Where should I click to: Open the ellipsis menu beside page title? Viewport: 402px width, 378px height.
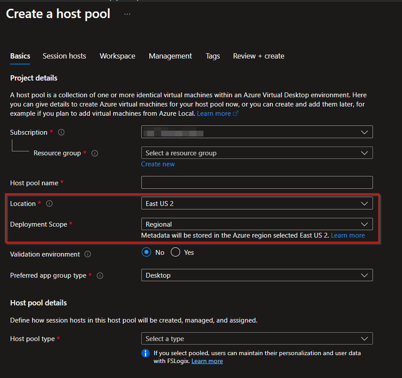[127, 14]
